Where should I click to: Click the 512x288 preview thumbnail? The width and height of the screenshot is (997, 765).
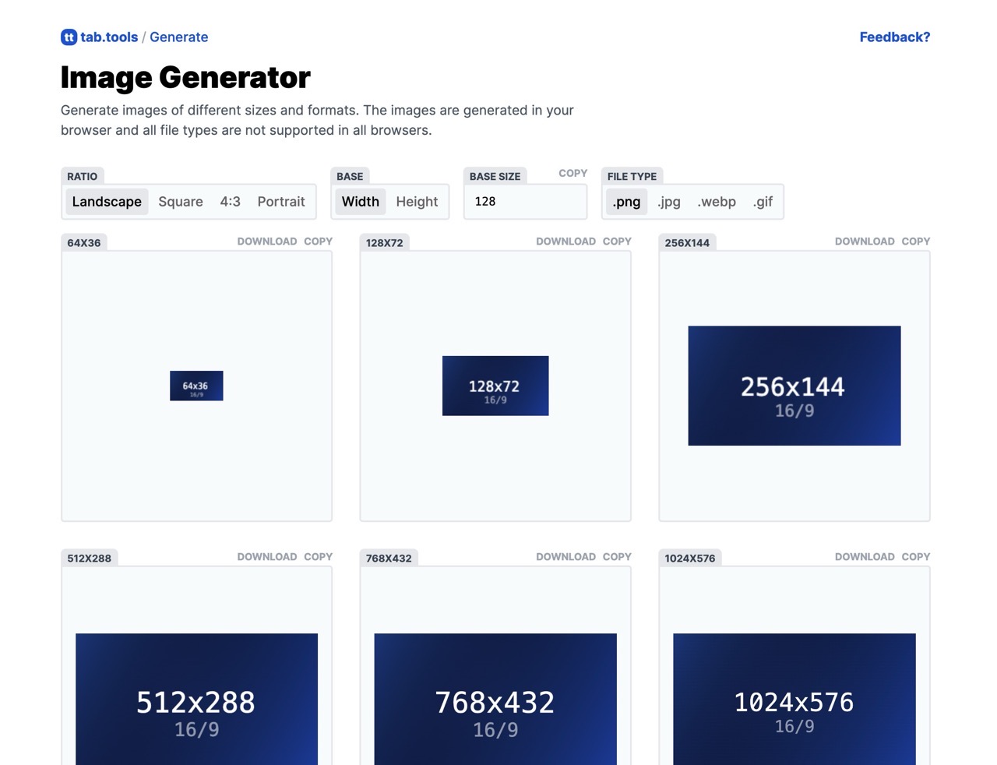click(196, 699)
